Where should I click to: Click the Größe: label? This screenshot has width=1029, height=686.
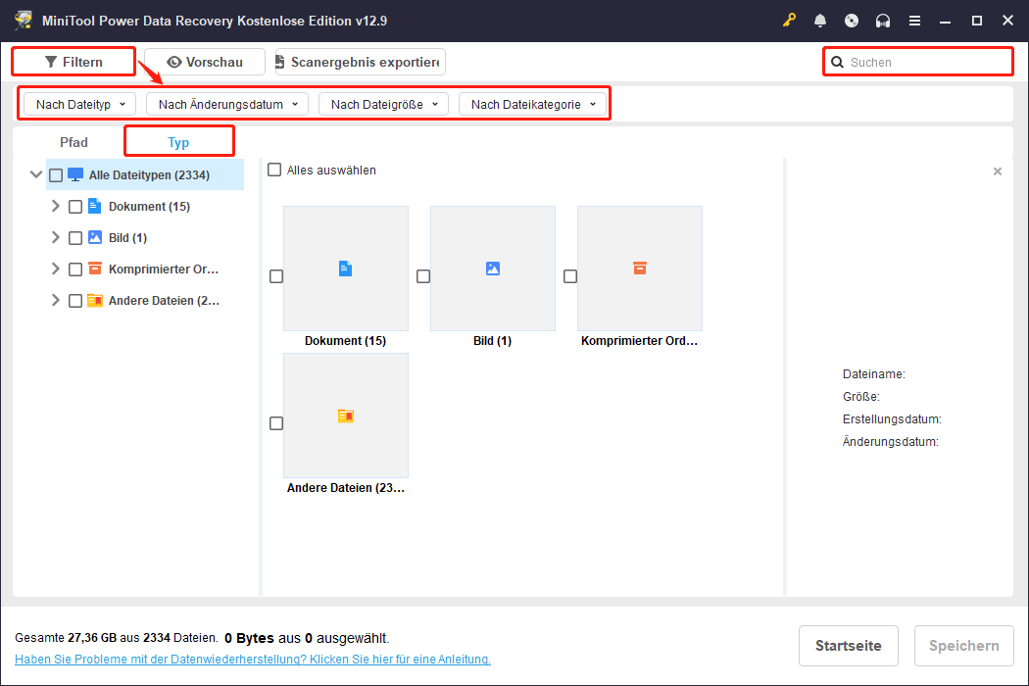[861, 397]
